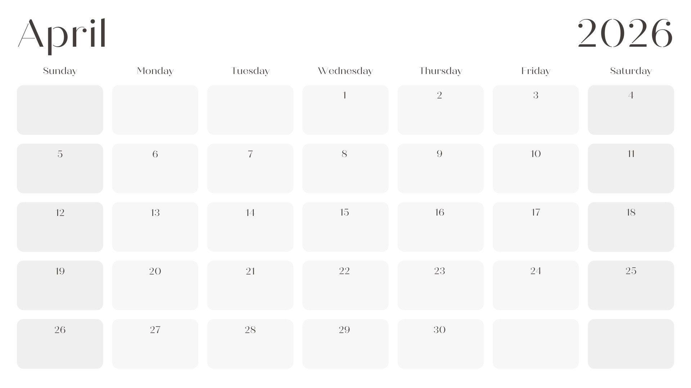Pick the April 18 day box
Viewport: 691px width, 388px height.
click(631, 227)
